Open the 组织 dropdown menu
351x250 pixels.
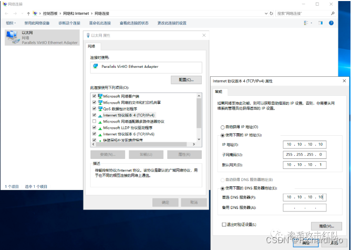[11, 23]
